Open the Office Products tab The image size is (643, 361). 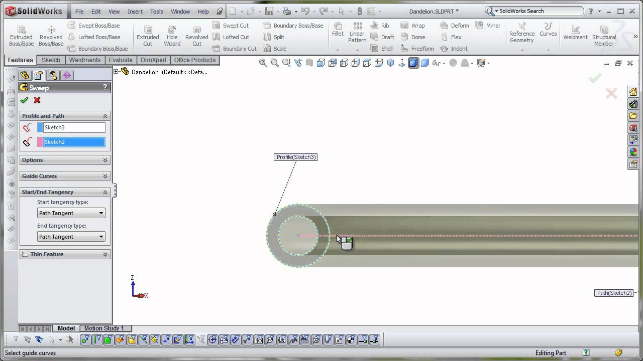coord(195,60)
